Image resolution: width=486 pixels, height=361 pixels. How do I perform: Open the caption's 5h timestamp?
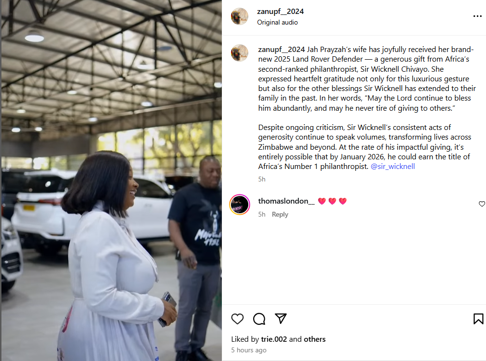pyautogui.click(x=262, y=179)
